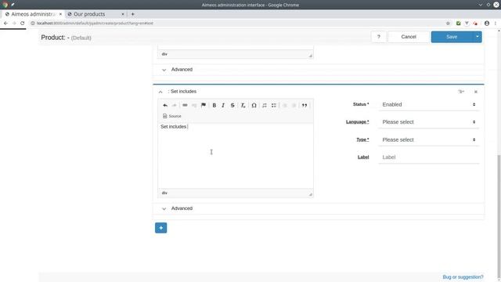
Task: Open the Chrome three-dot menu
Action: [x=496, y=23]
